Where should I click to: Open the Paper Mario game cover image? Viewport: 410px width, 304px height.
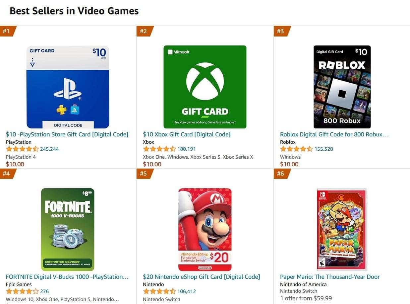[x=342, y=230]
